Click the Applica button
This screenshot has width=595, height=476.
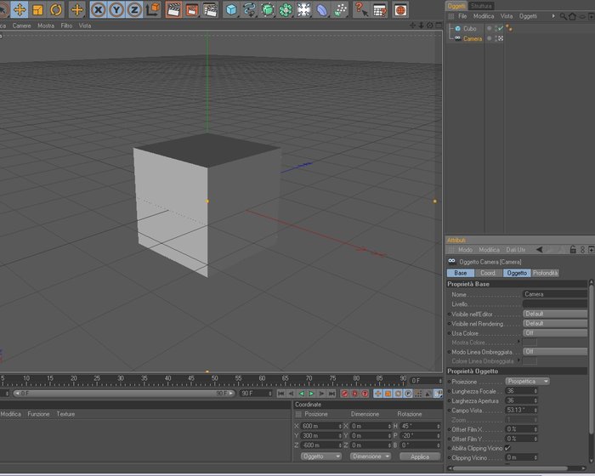420,456
